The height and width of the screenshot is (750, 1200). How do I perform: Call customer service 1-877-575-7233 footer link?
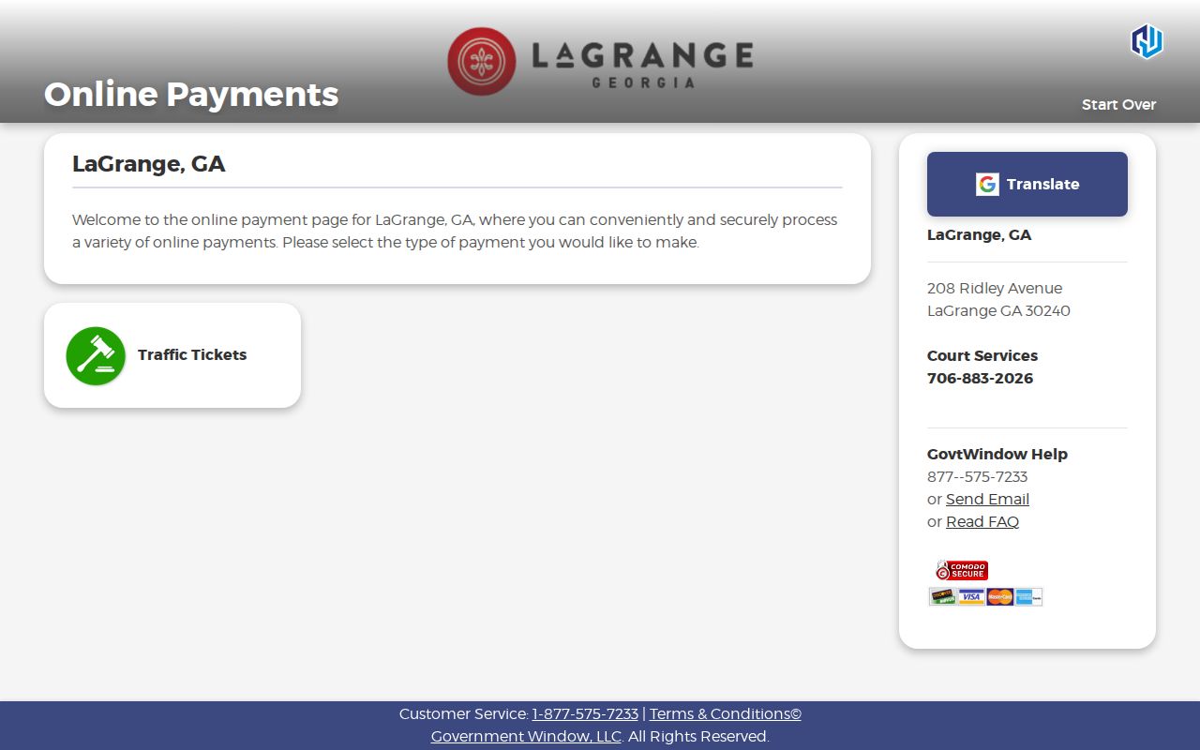click(x=585, y=714)
